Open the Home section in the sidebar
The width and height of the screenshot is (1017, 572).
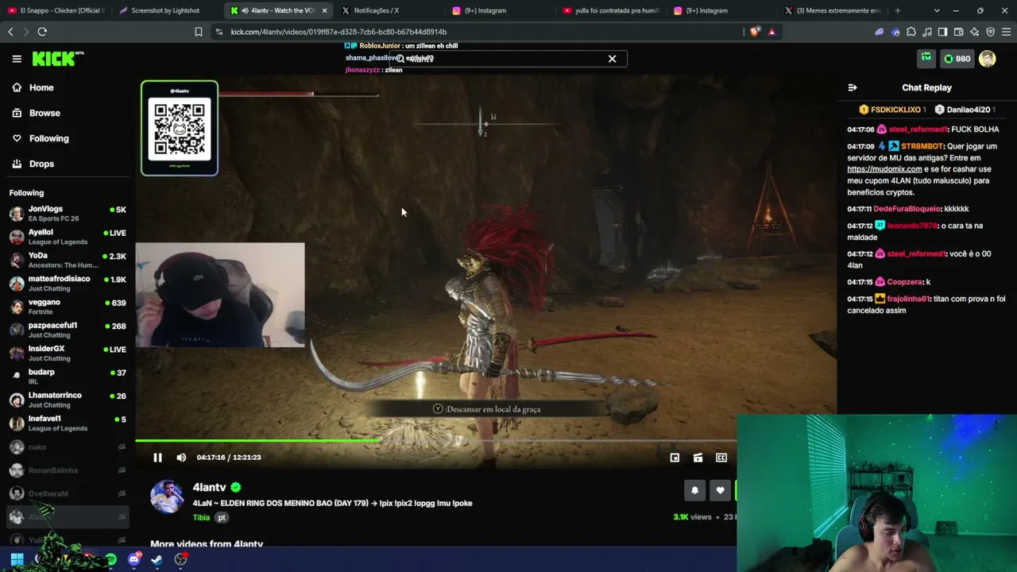(41, 87)
